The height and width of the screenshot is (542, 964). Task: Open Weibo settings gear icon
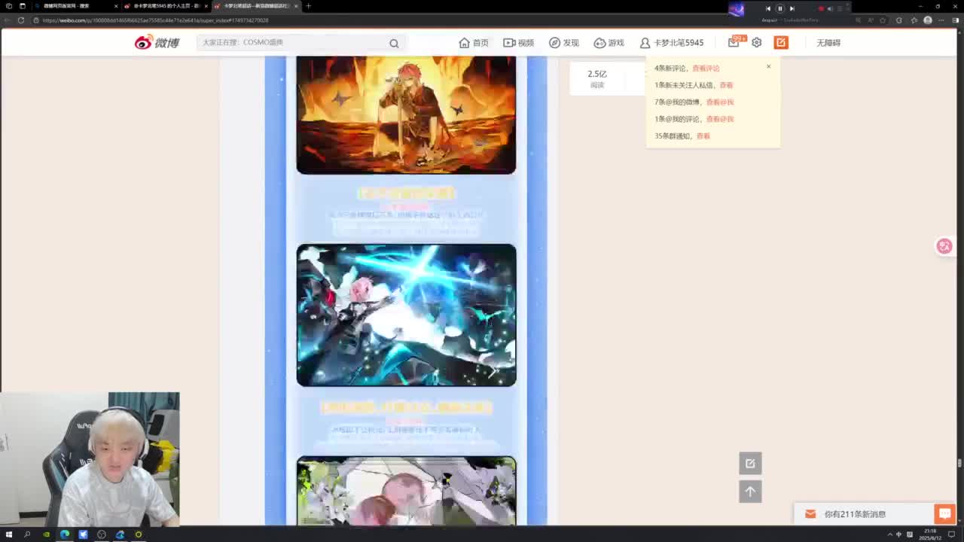[757, 43]
